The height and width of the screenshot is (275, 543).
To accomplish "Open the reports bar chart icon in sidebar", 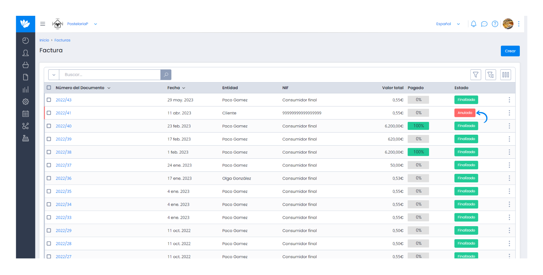I will [25, 90].
